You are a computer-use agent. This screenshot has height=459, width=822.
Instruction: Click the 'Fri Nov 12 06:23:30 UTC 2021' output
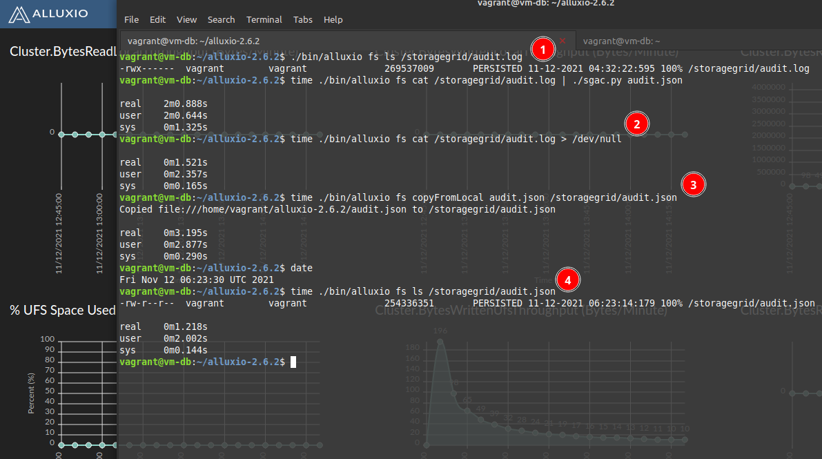[x=197, y=280]
